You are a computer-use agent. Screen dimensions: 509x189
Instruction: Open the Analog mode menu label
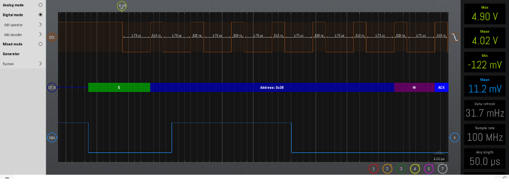click(13, 5)
